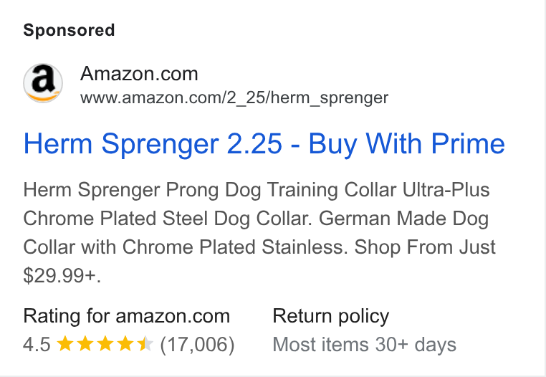
Task: Click the half-filled fifth rating star
Action: 145,343
